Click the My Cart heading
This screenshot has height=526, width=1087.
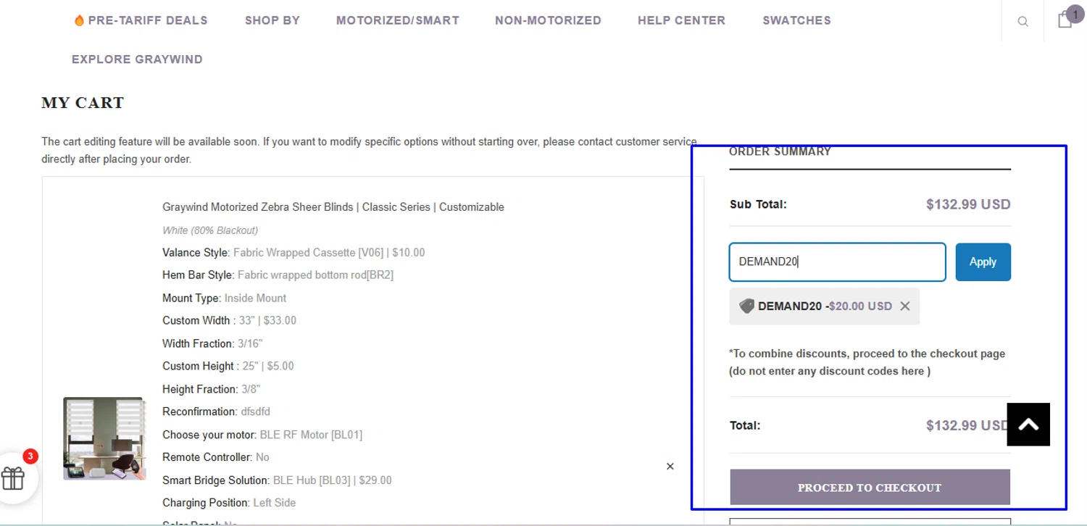(x=83, y=103)
